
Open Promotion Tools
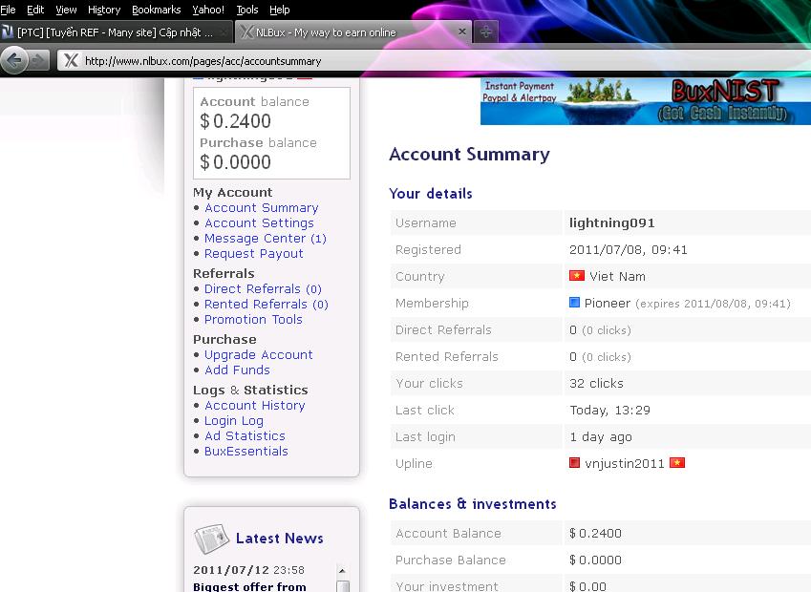[253, 320]
